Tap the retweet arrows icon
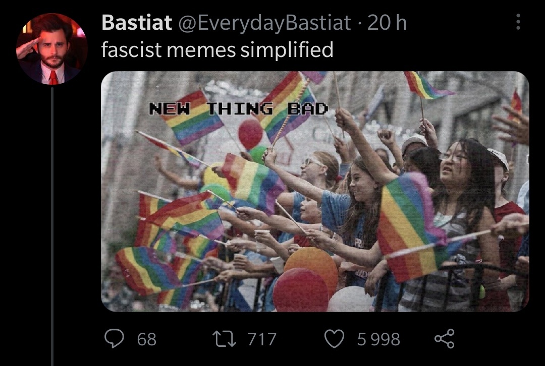 [224, 339]
